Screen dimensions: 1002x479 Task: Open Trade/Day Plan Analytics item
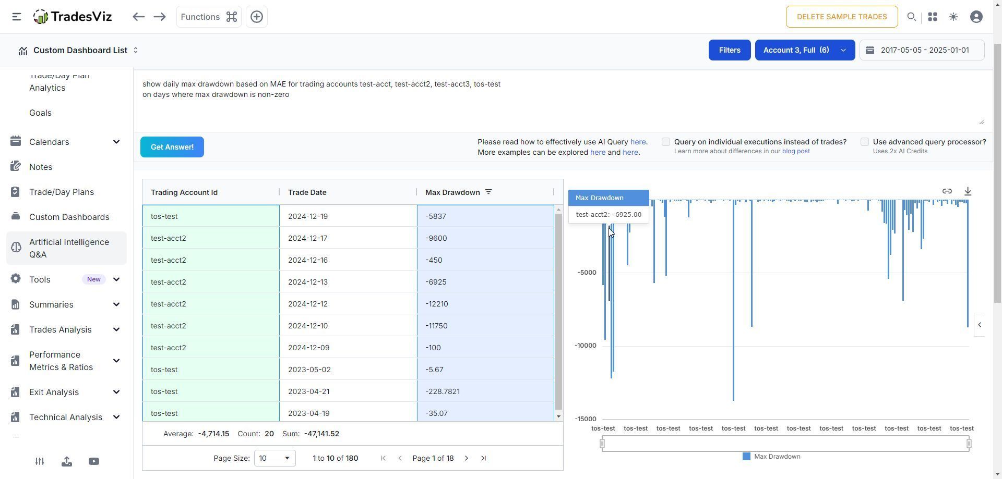59,81
